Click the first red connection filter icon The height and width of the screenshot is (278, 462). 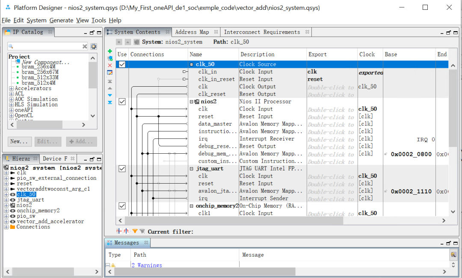tap(119, 231)
